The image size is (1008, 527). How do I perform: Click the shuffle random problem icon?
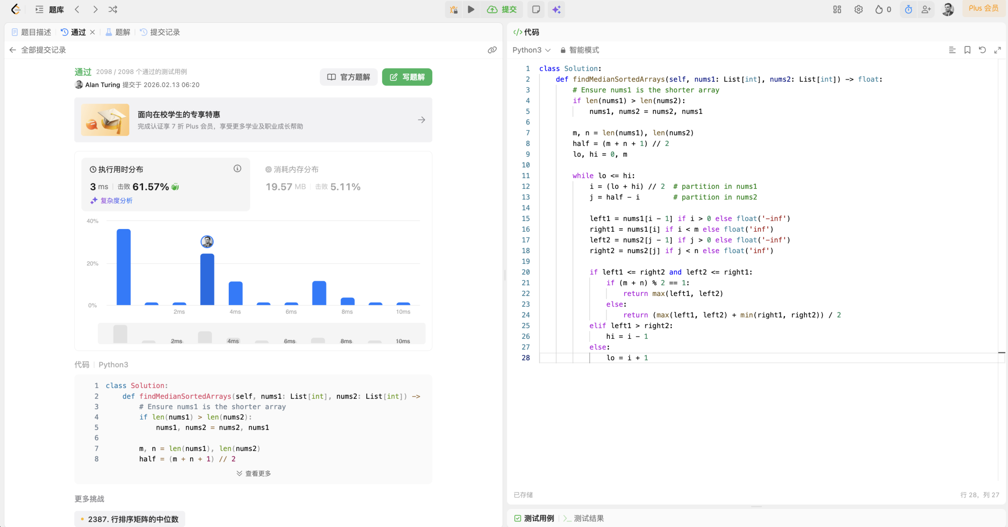pos(113,9)
